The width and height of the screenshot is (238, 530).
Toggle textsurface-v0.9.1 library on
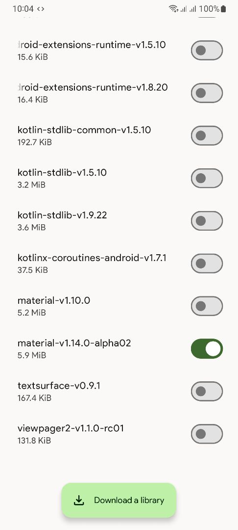point(207,391)
